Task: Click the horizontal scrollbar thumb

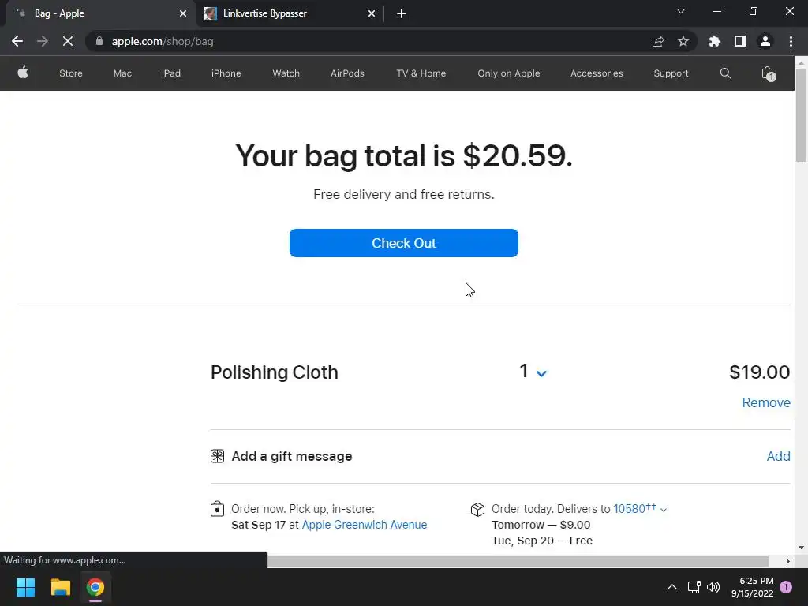Action: pyautogui.click(x=518, y=561)
